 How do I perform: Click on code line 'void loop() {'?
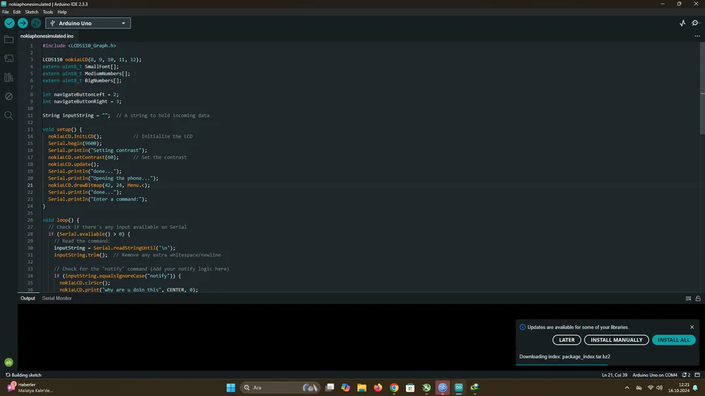[61, 221]
